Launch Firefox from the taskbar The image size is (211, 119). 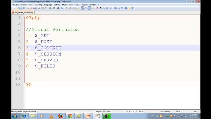click(x=61, y=116)
